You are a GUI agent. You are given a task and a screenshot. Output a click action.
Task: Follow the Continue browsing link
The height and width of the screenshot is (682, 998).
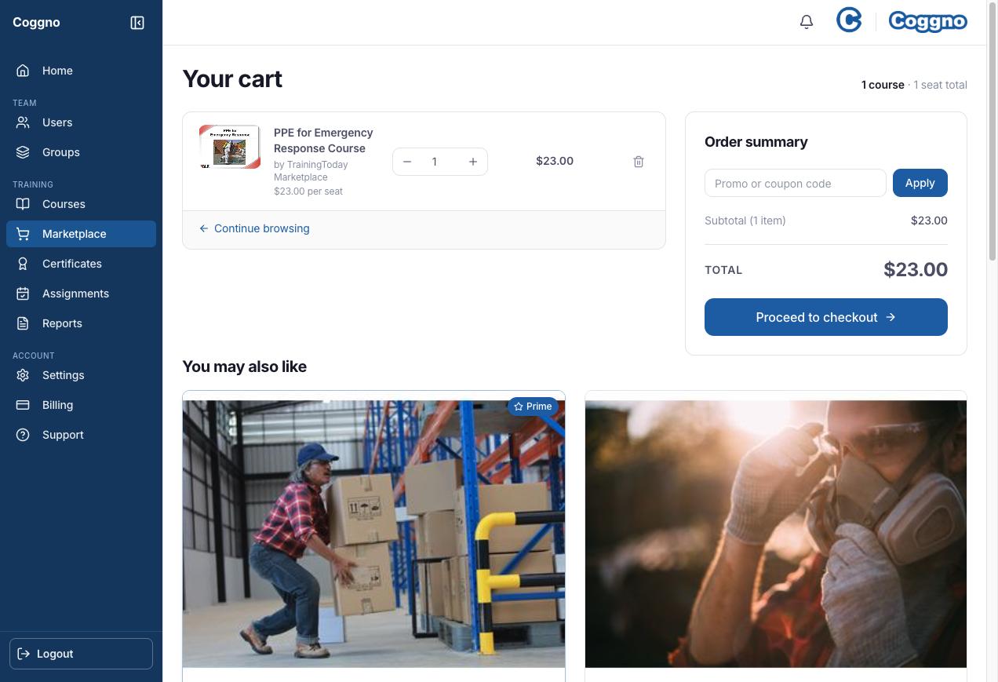[254, 228]
